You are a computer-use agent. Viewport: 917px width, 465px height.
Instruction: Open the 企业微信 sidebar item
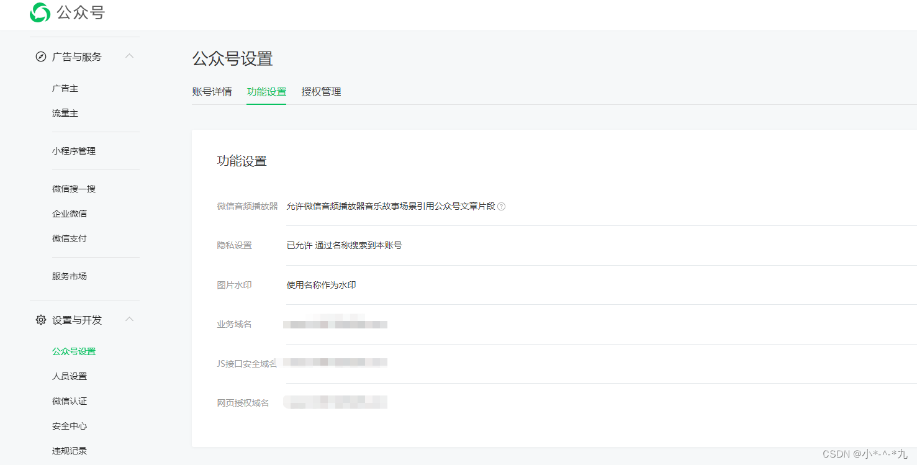pos(70,214)
